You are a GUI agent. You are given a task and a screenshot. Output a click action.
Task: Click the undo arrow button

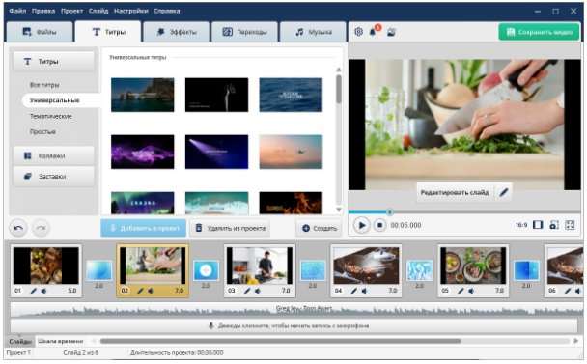[x=18, y=228]
